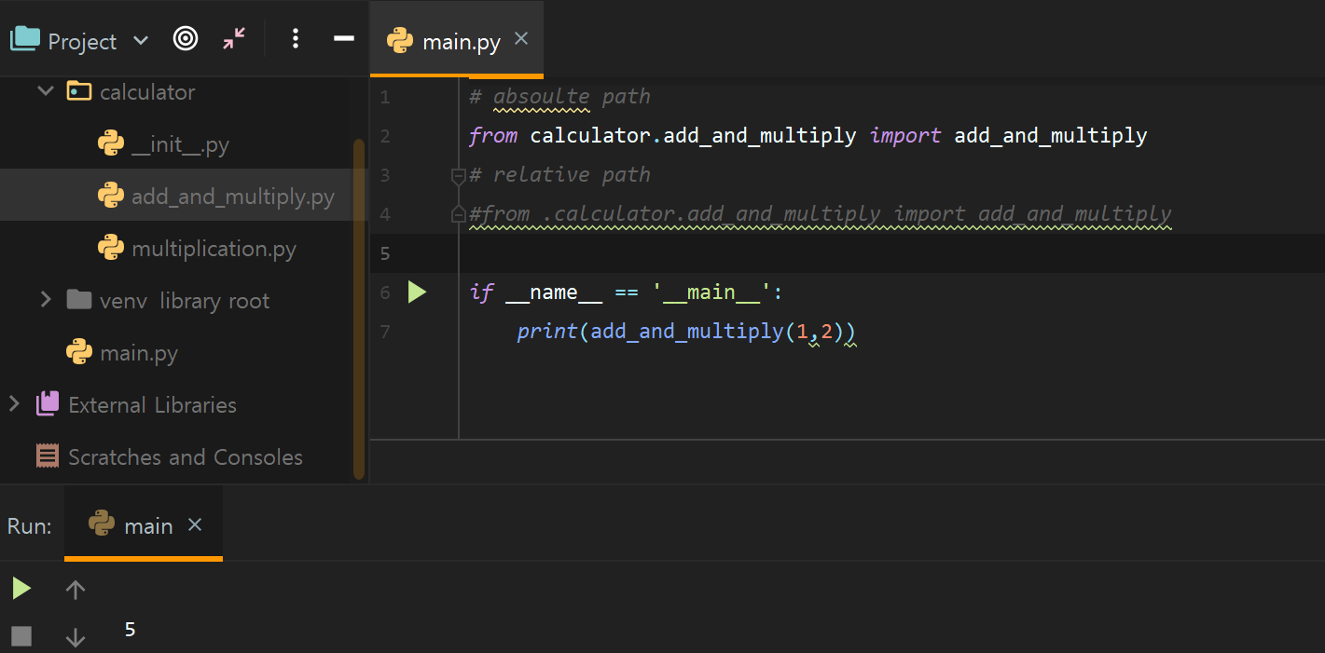Open the Project view dropdown
This screenshot has height=653, width=1325.
coord(141,40)
